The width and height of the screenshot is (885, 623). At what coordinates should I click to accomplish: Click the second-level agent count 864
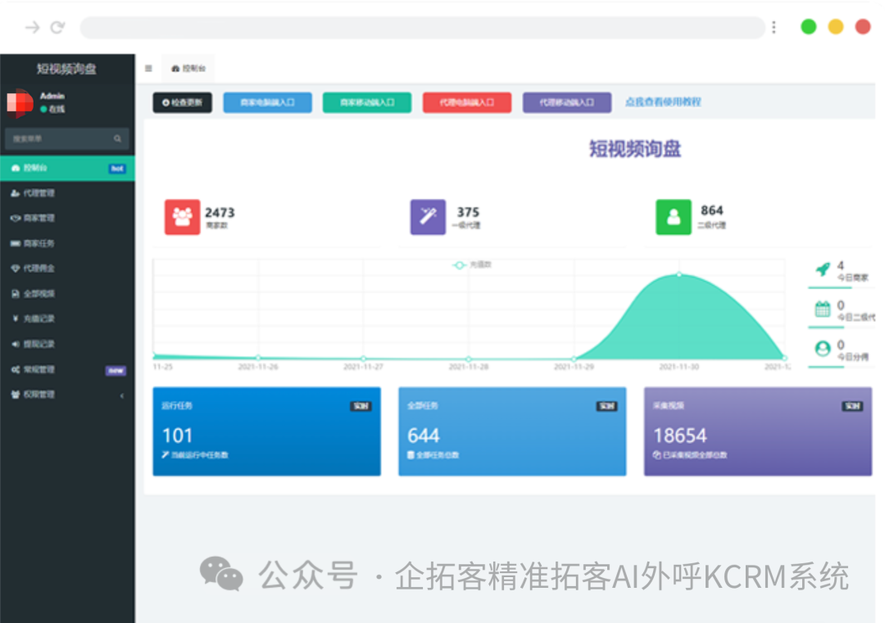(x=712, y=210)
